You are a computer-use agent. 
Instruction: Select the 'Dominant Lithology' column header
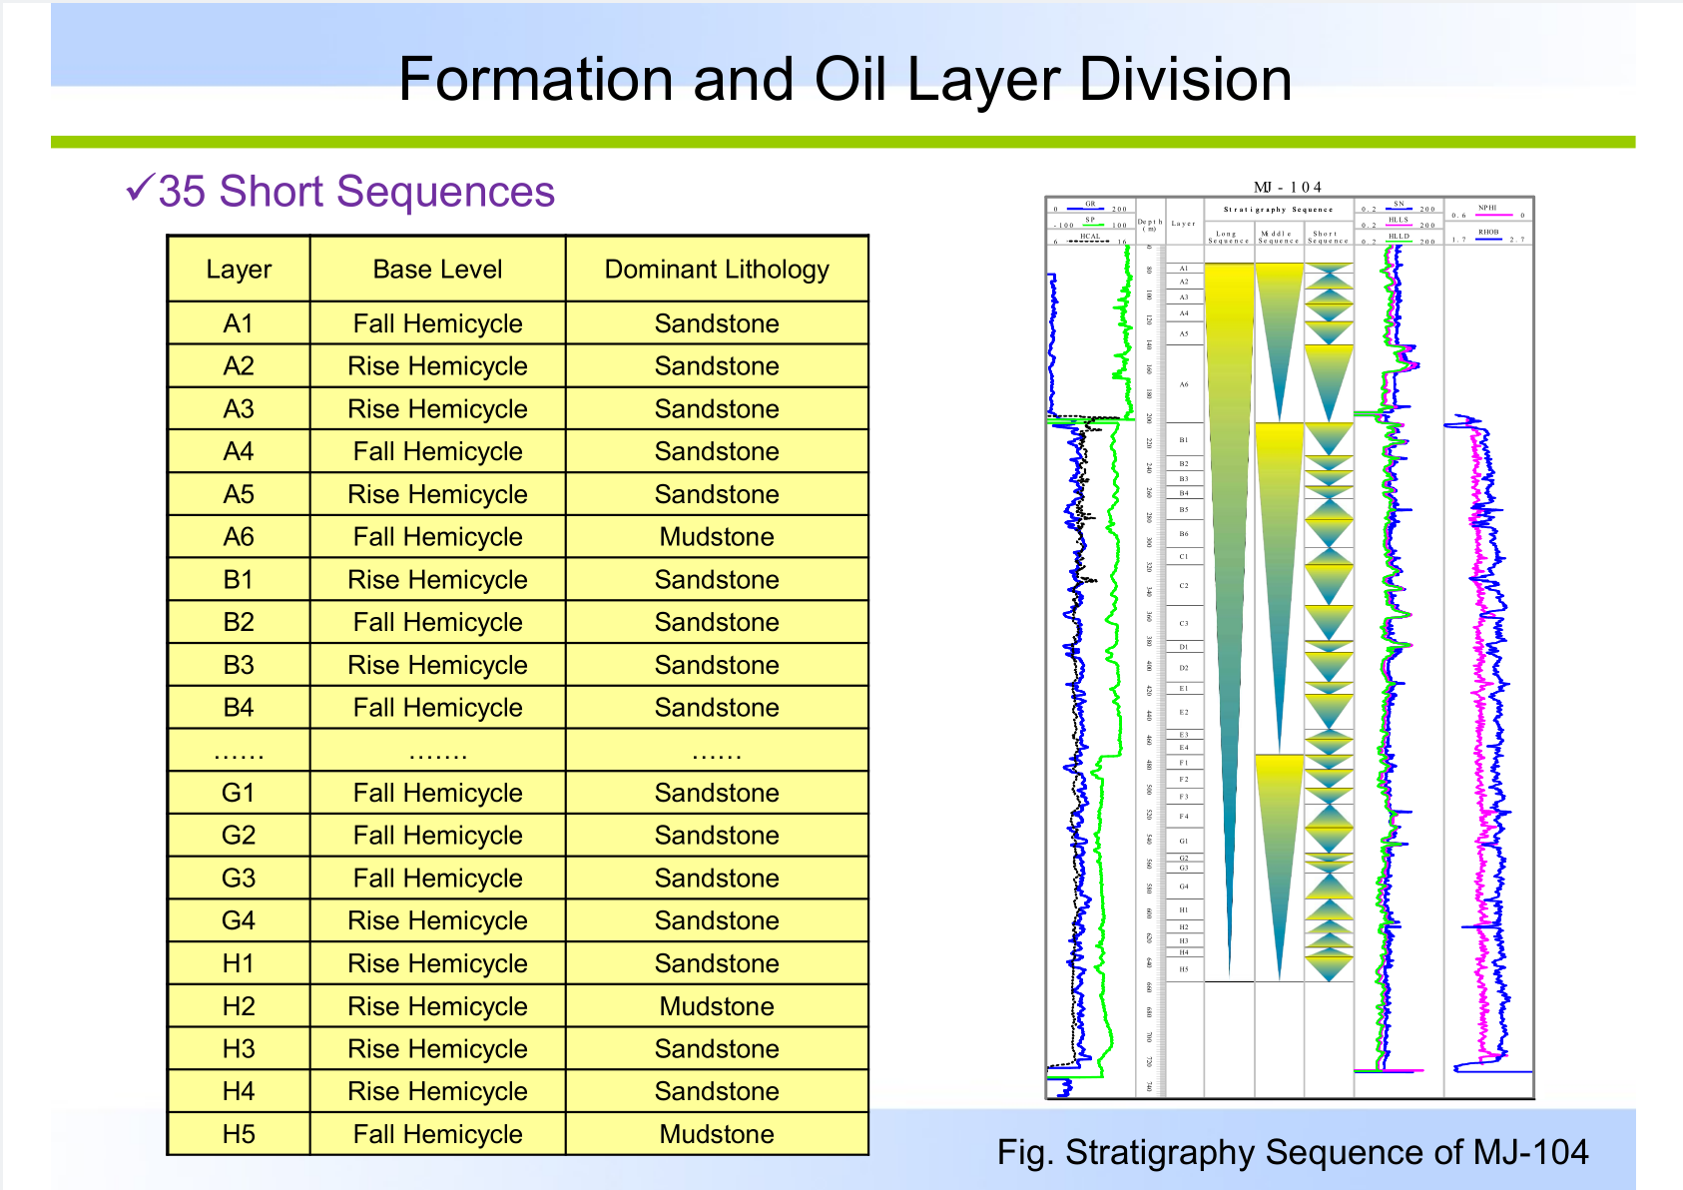[717, 270]
